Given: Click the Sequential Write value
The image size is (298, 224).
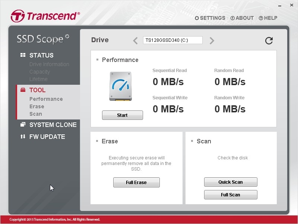Looking at the screenshot, I should [x=168, y=109].
